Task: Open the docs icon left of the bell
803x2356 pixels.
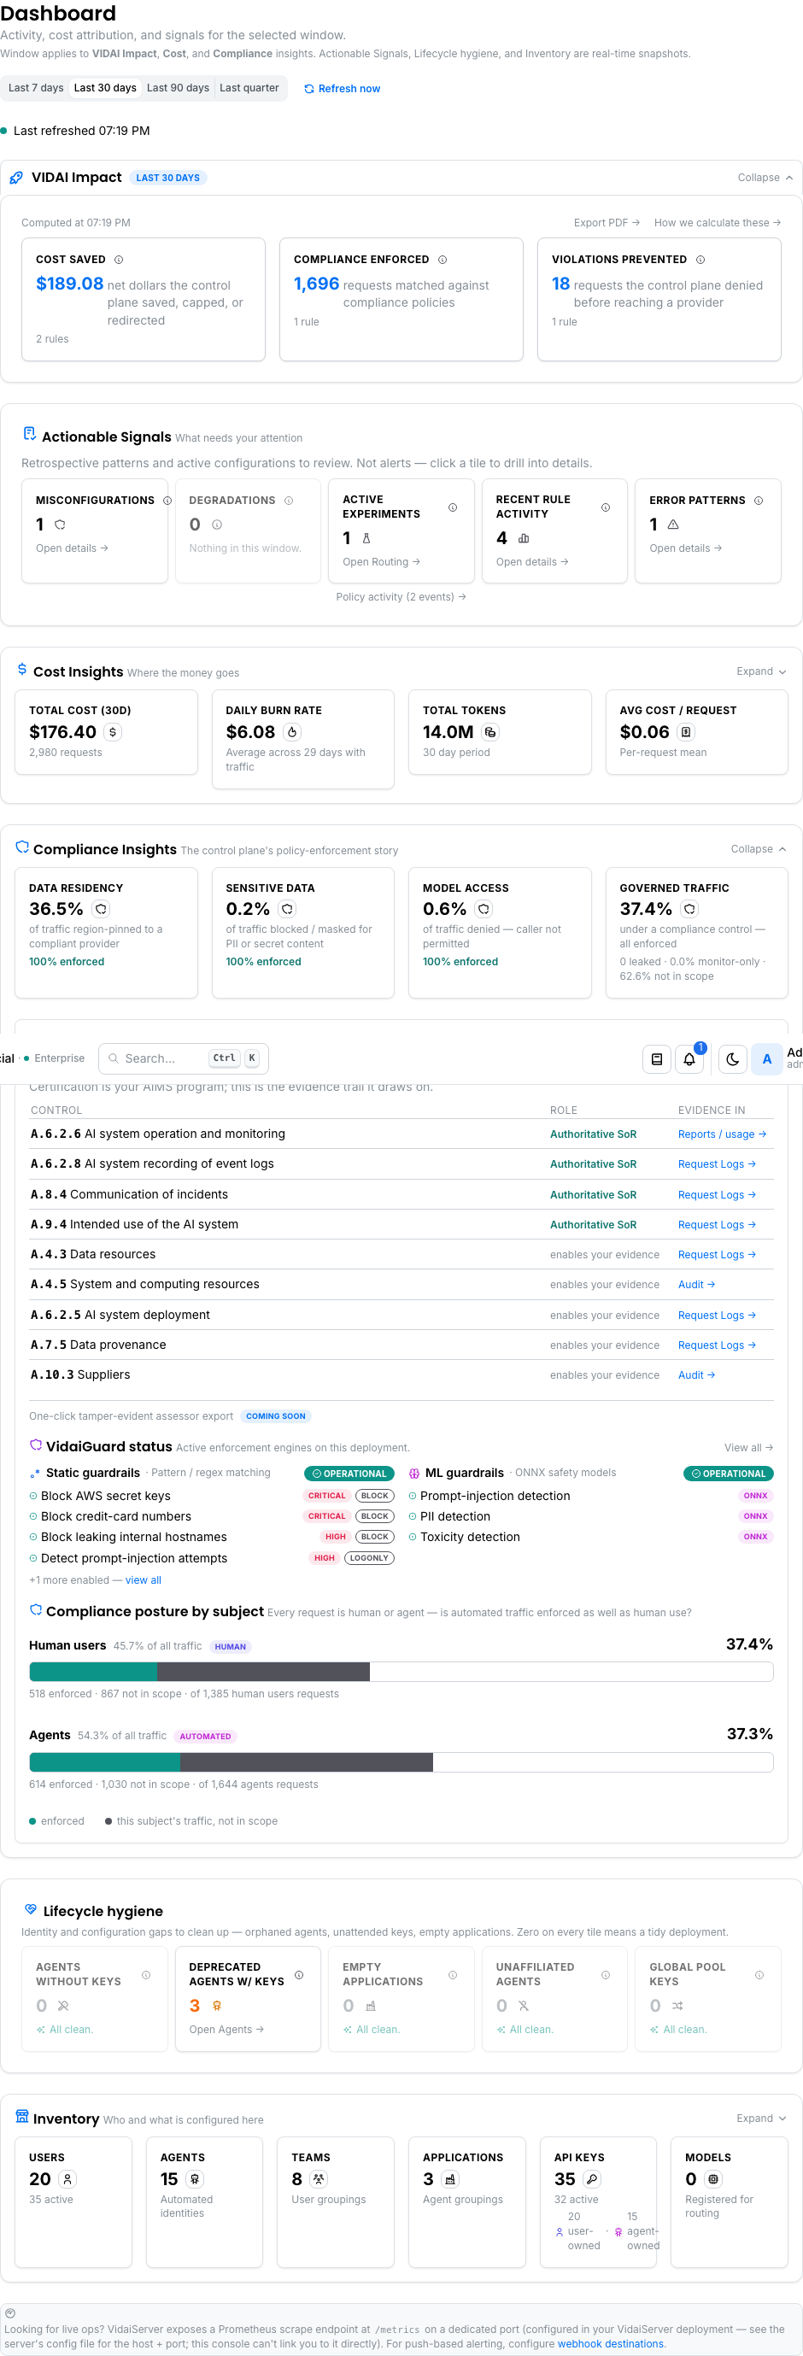Action: (x=657, y=1059)
